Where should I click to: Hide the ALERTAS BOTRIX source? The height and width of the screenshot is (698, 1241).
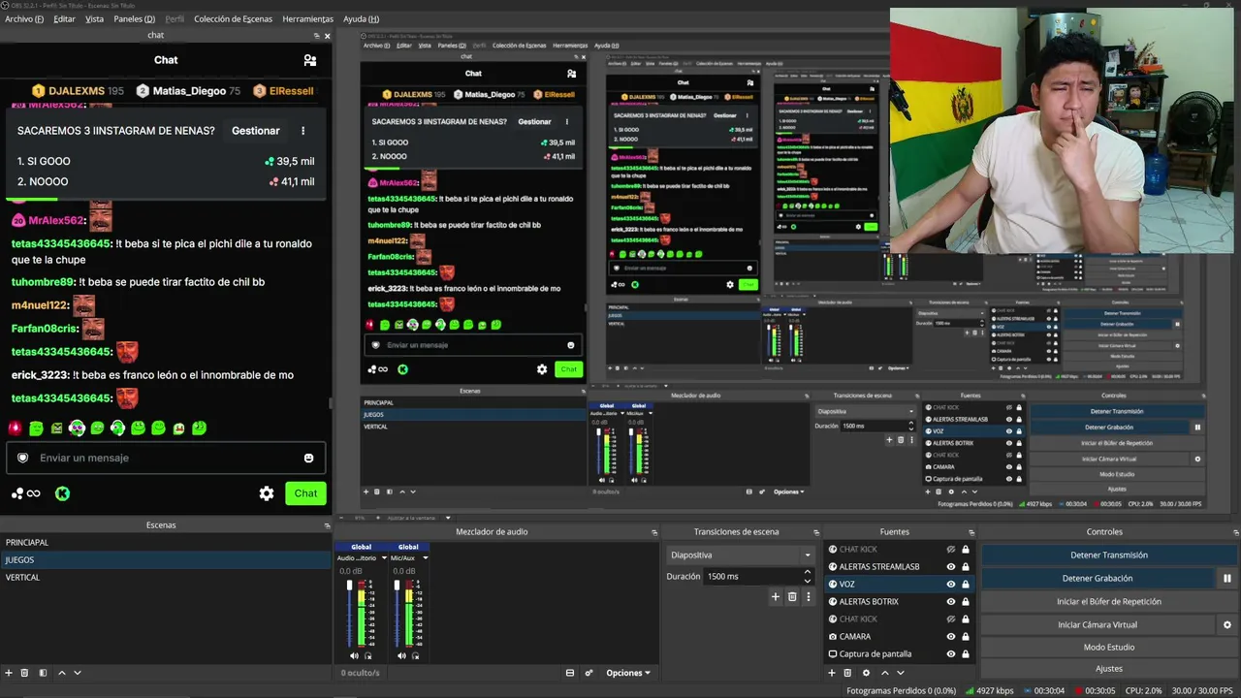[951, 602]
